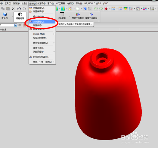The width and height of the screenshot is (158, 148).
Task: Open the YSUG menu
Action: 106,3
